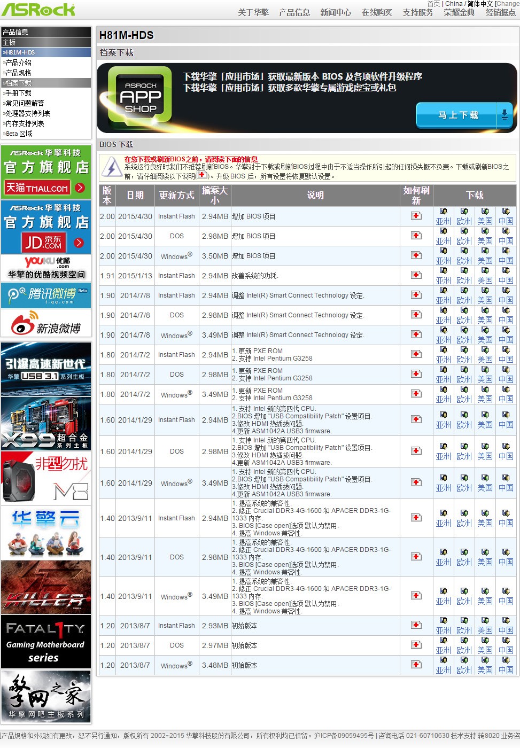The height and width of the screenshot is (748, 520).
Task: Open the 擎网之家 网吧主板 banner
Action: (x=46, y=697)
